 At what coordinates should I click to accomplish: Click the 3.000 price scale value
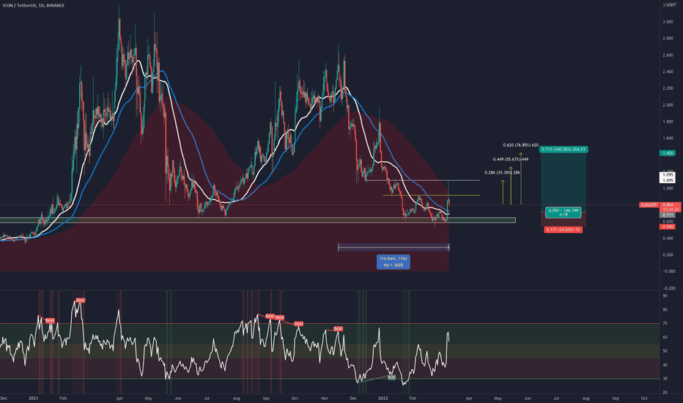[668, 22]
